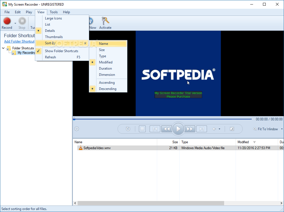Close the View menu
This screenshot has width=284, height=212.
coord(41,12)
